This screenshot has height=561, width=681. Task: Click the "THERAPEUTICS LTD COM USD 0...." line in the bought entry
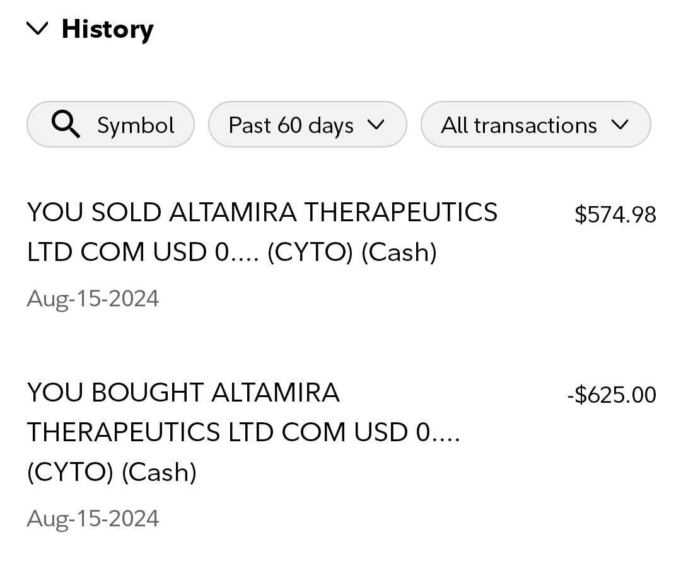(x=243, y=432)
